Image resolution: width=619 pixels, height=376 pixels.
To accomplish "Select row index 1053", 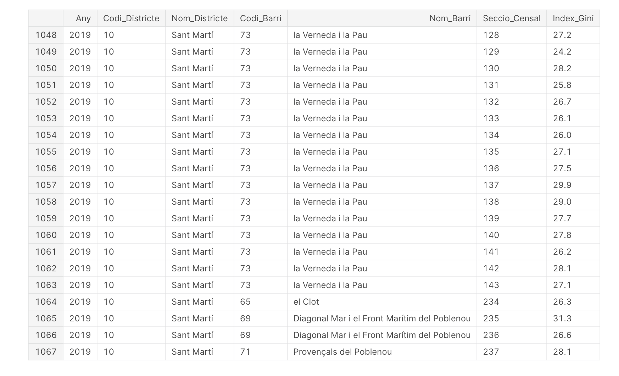I will [x=46, y=118].
